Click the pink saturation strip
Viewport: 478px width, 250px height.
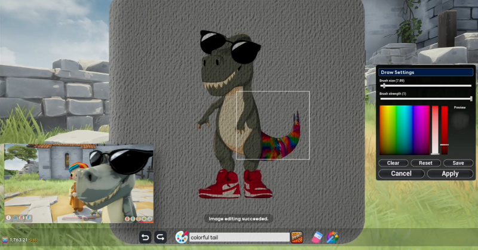(x=435, y=130)
